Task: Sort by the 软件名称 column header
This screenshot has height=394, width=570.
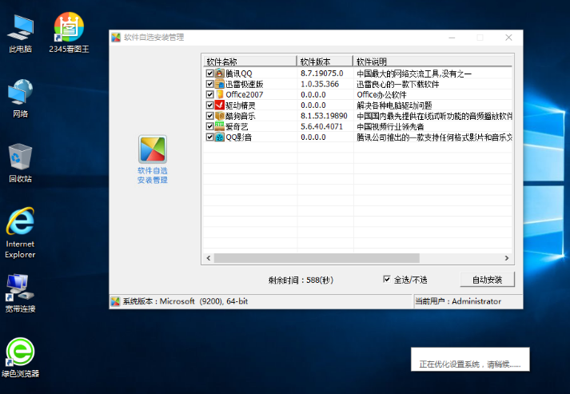Action: coord(249,61)
